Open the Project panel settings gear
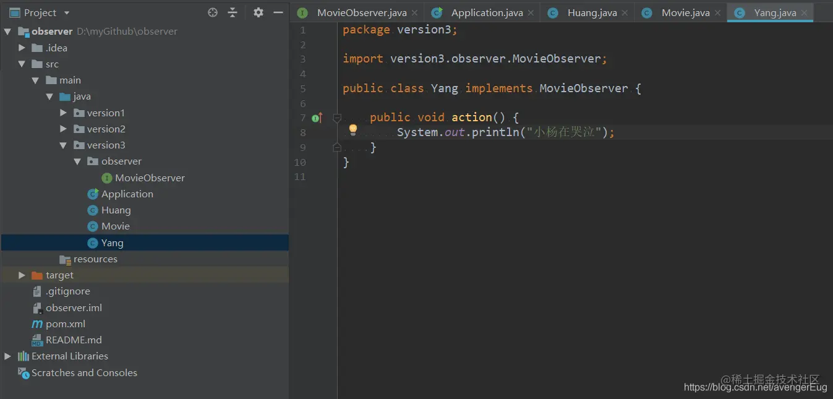Screen dimensions: 833x399 pyautogui.click(x=258, y=12)
